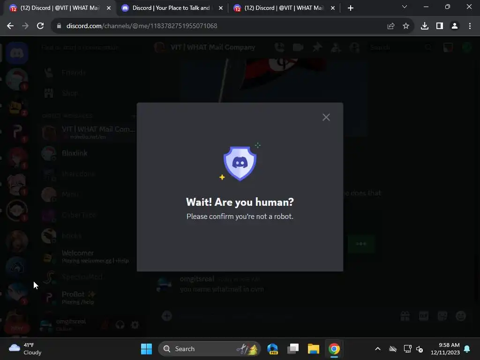The width and height of the screenshot is (480, 360).
Task: Open Discord inbox icon
Action: point(448,47)
